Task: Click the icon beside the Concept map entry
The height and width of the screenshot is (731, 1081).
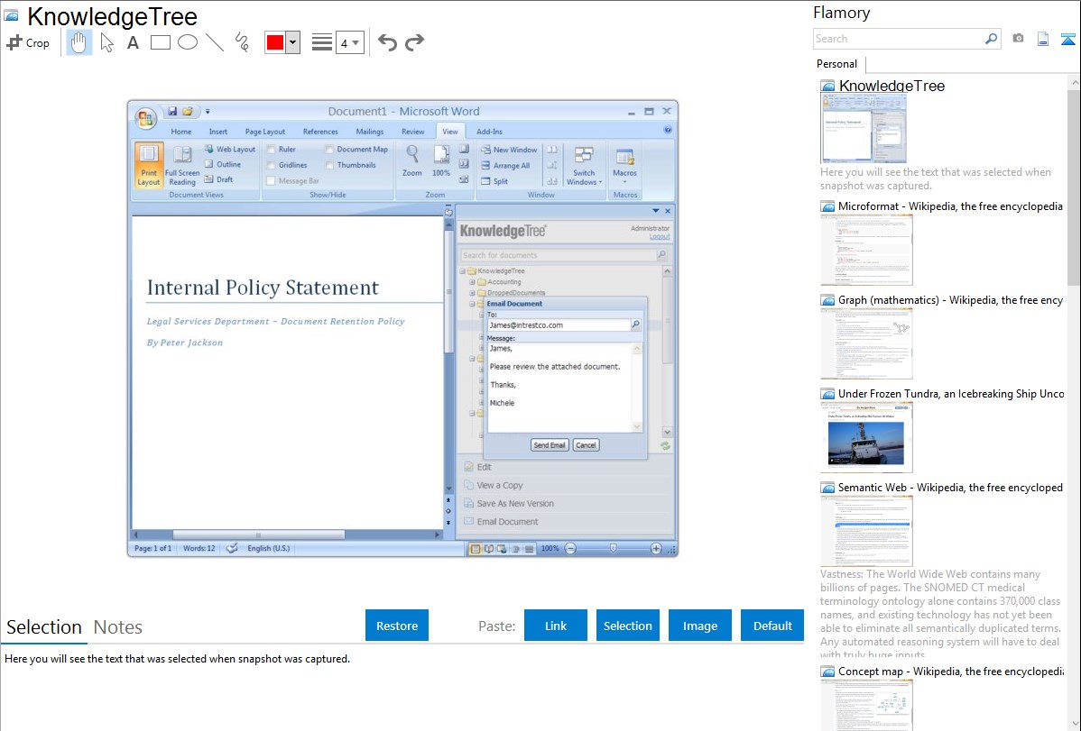Action: pos(827,671)
